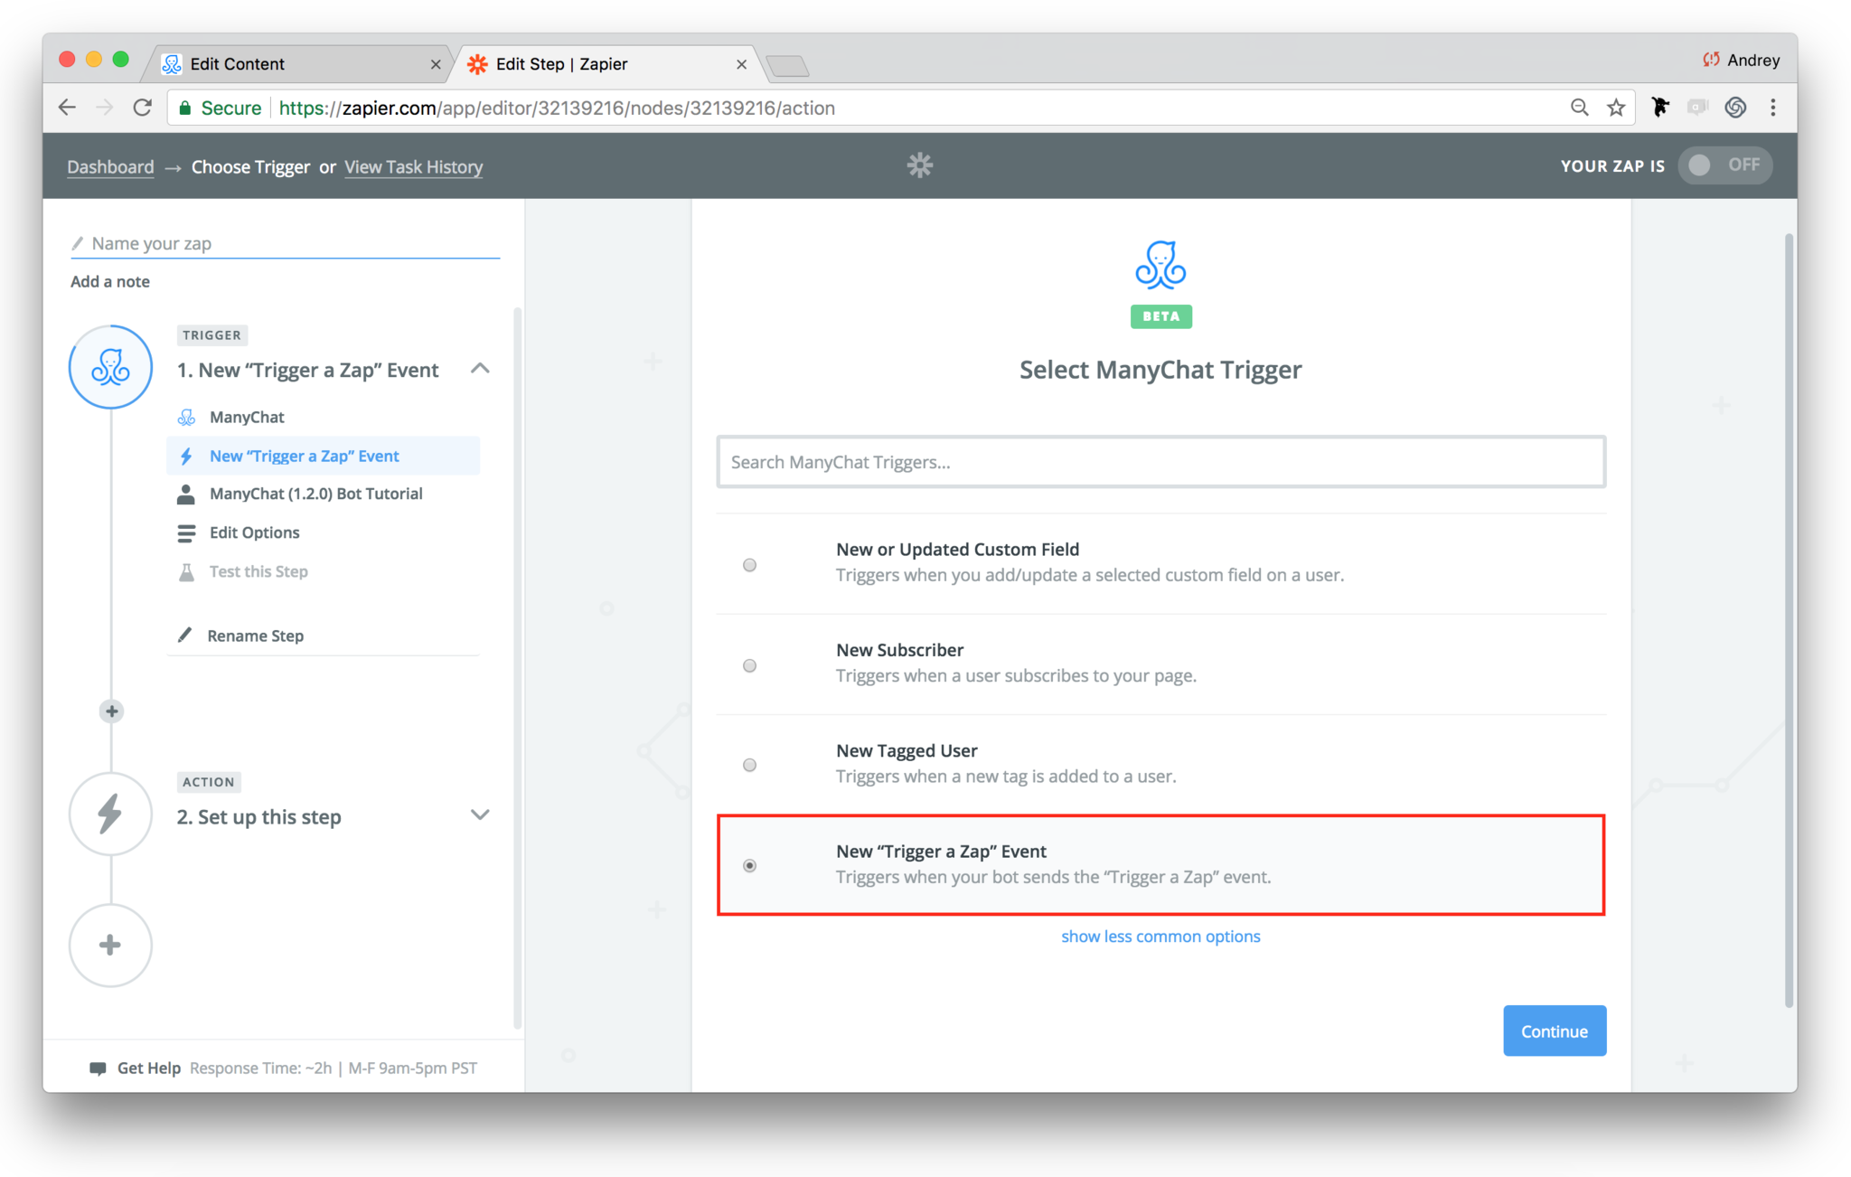Click the zoom magnifier icon in address bar
1851x1177 pixels.
(x=1579, y=108)
